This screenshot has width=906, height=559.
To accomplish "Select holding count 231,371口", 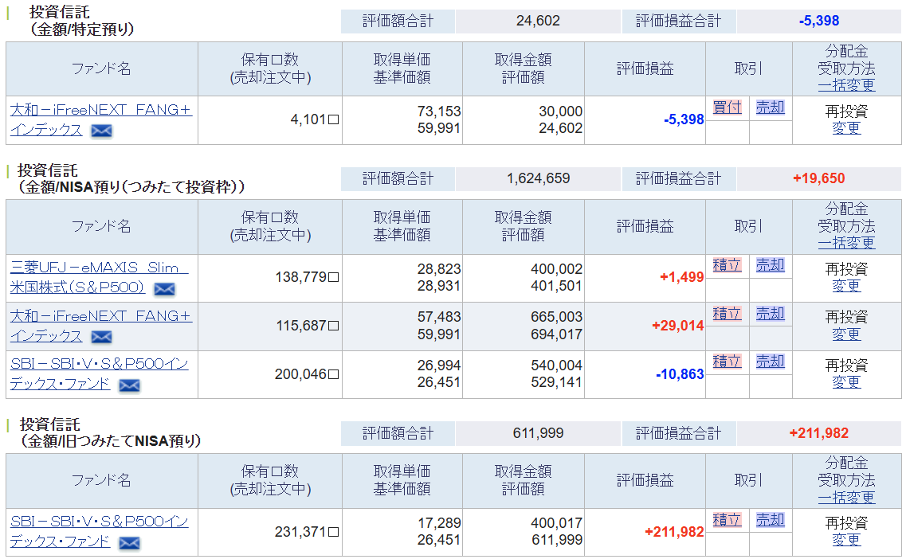I will 307,532.
